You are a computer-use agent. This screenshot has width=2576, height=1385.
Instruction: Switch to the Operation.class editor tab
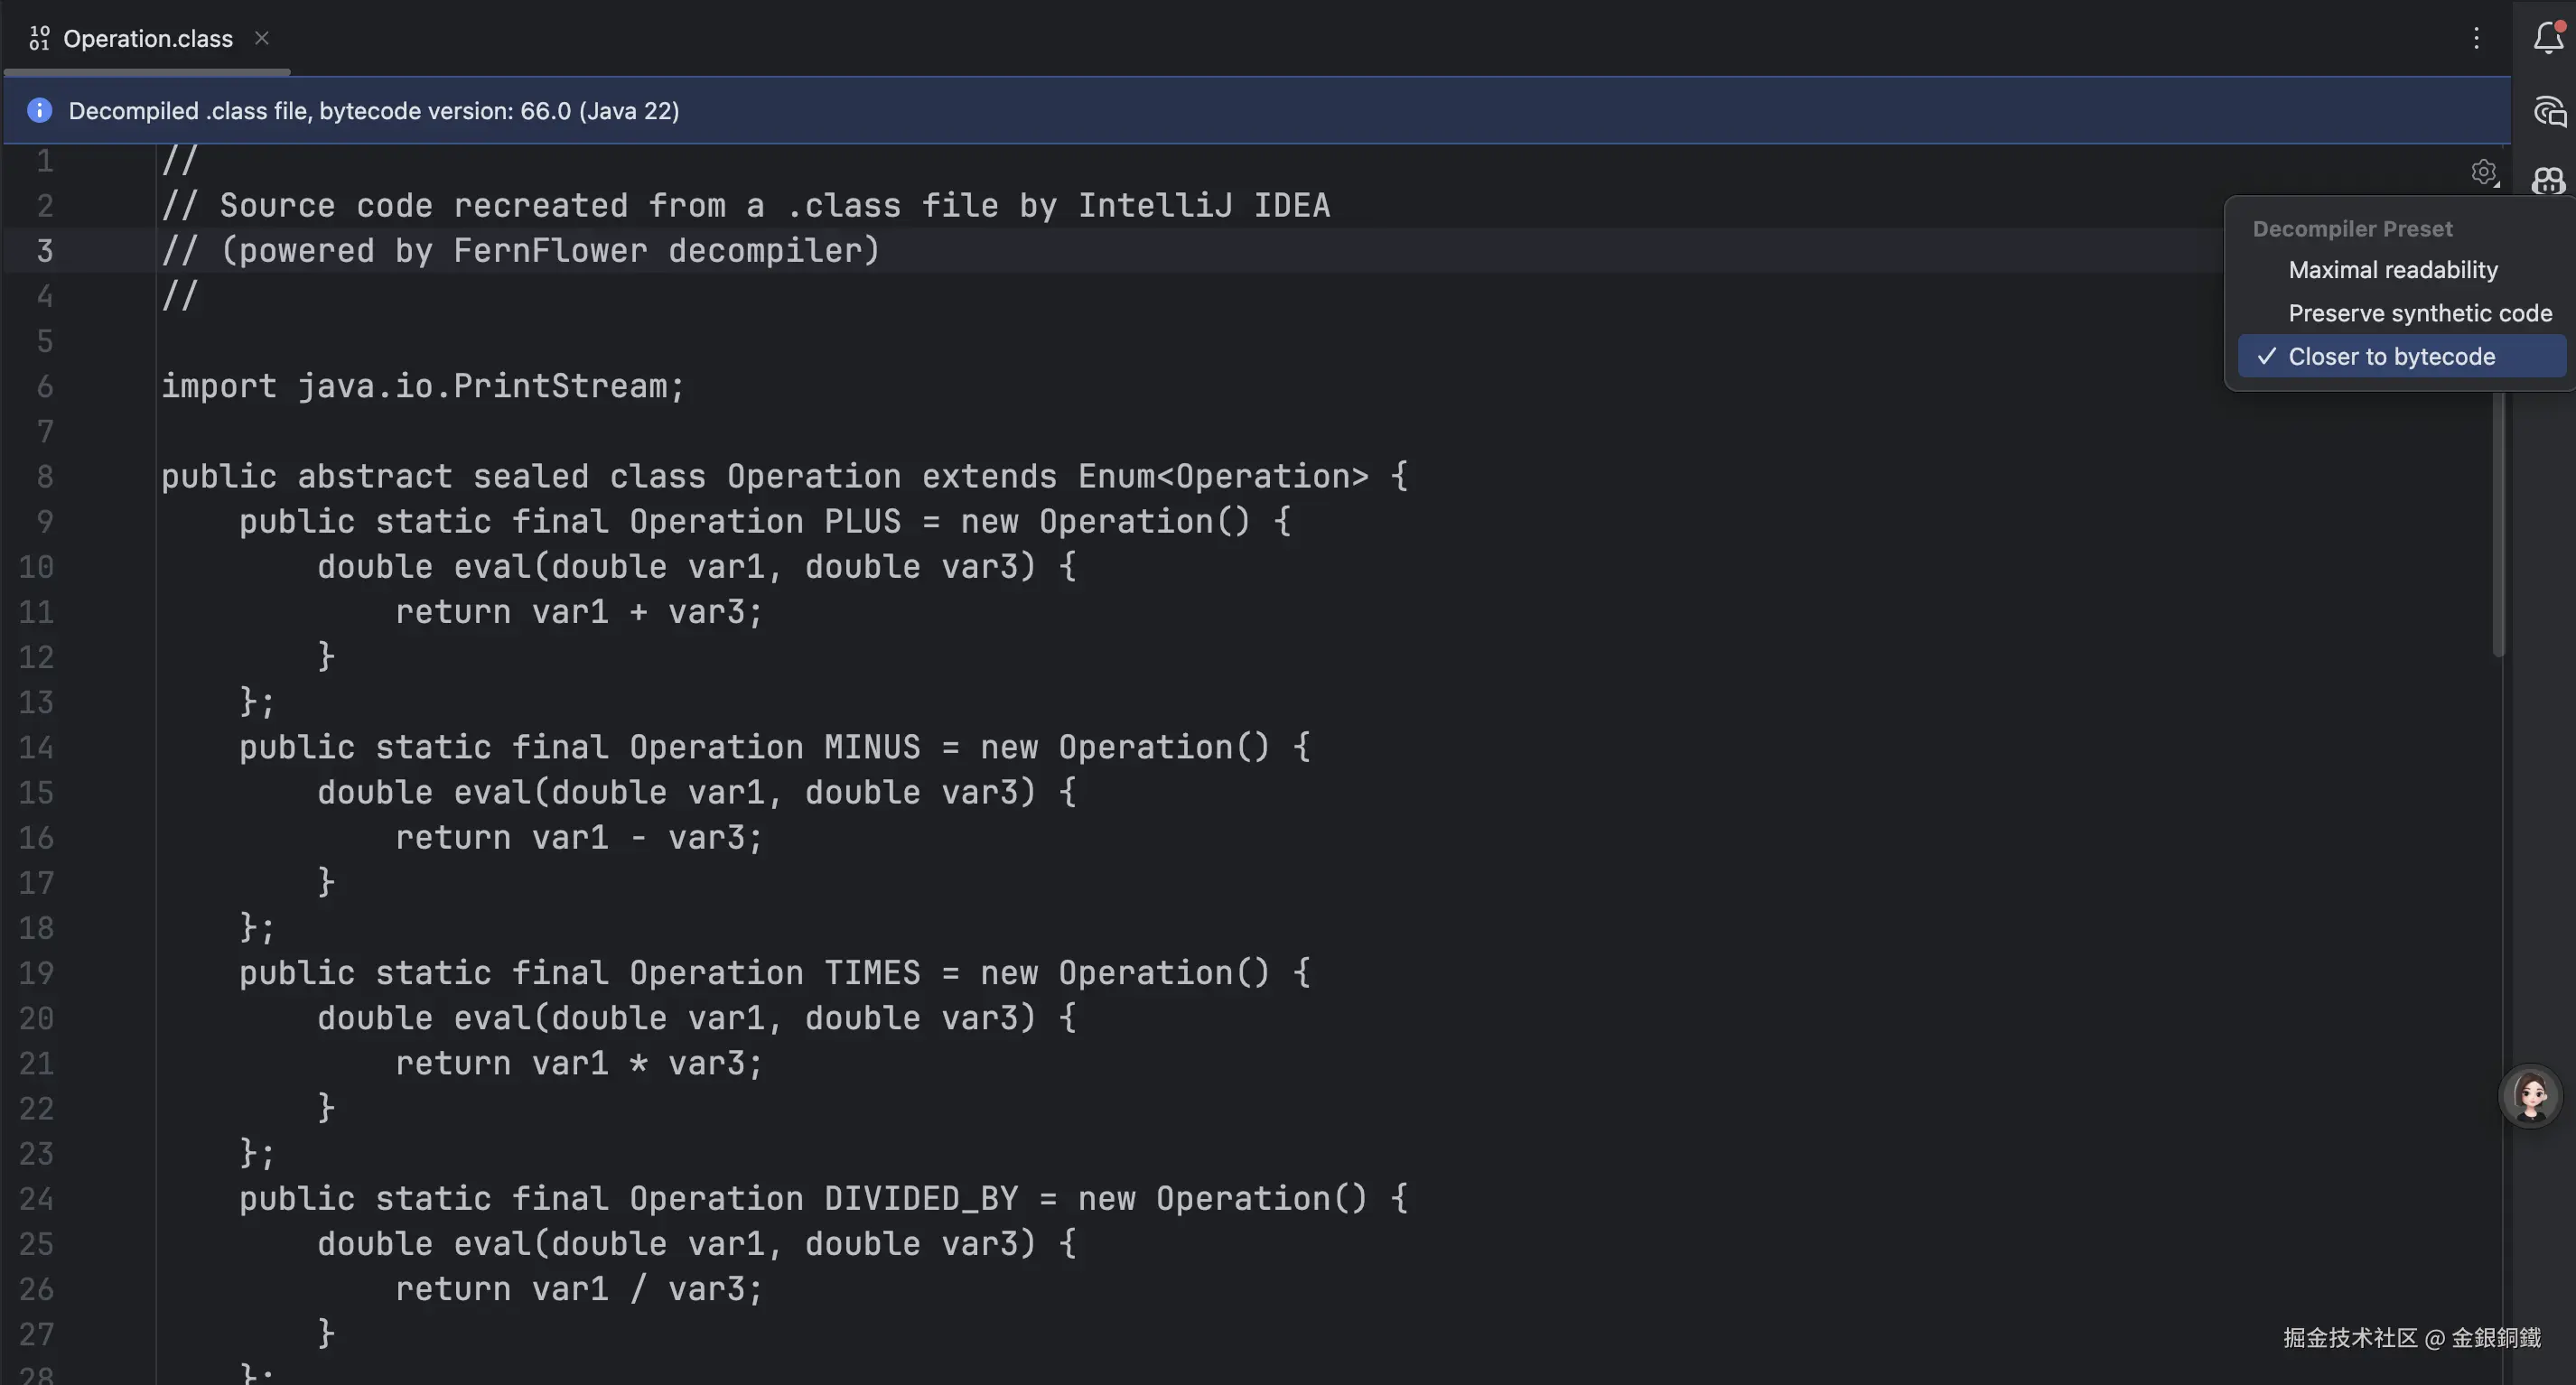tap(148, 38)
